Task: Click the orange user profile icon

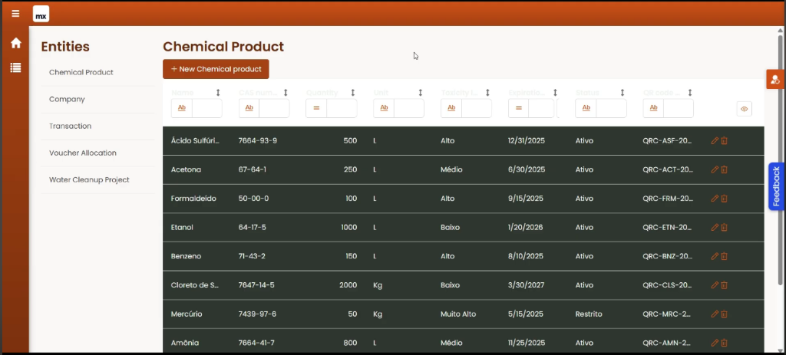Action: [x=775, y=80]
